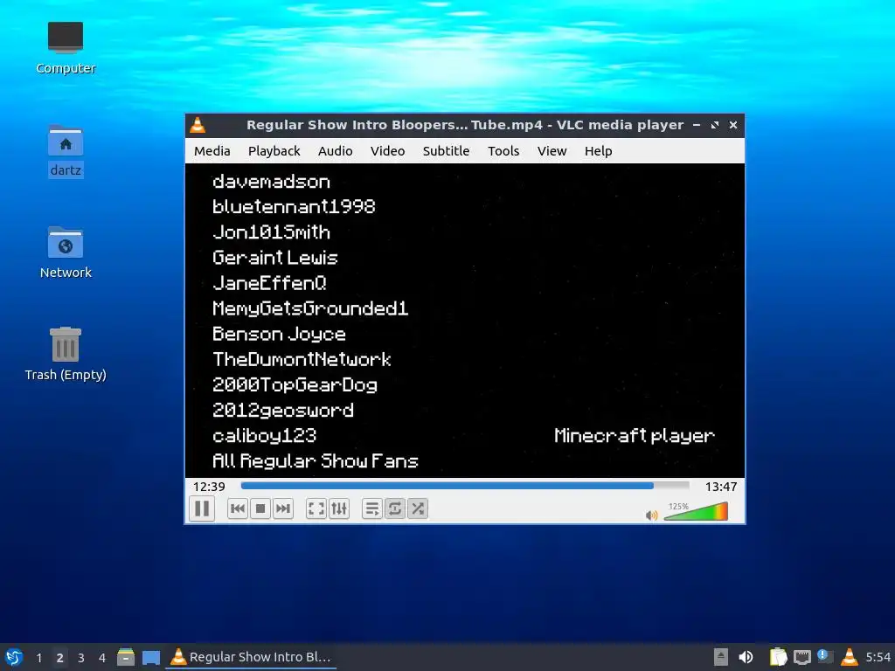Open the Media menu

212,151
